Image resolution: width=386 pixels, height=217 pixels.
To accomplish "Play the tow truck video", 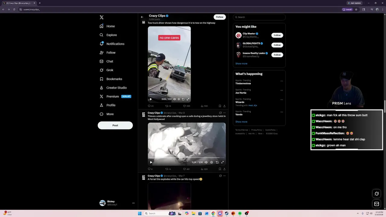I will (x=151, y=99).
